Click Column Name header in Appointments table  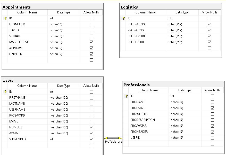click(27, 12)
